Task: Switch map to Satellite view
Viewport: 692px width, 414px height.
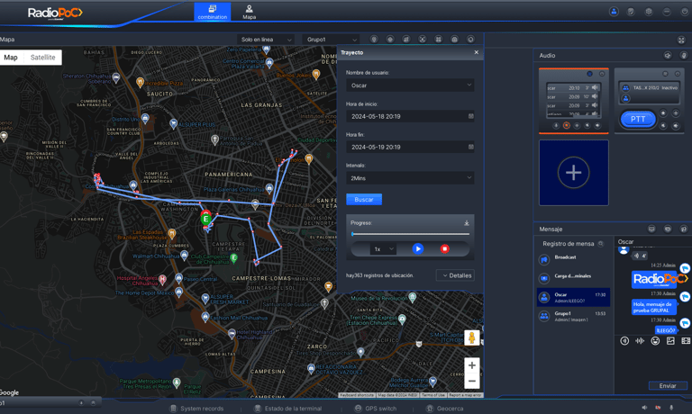Action: click(x=42, y=58)
